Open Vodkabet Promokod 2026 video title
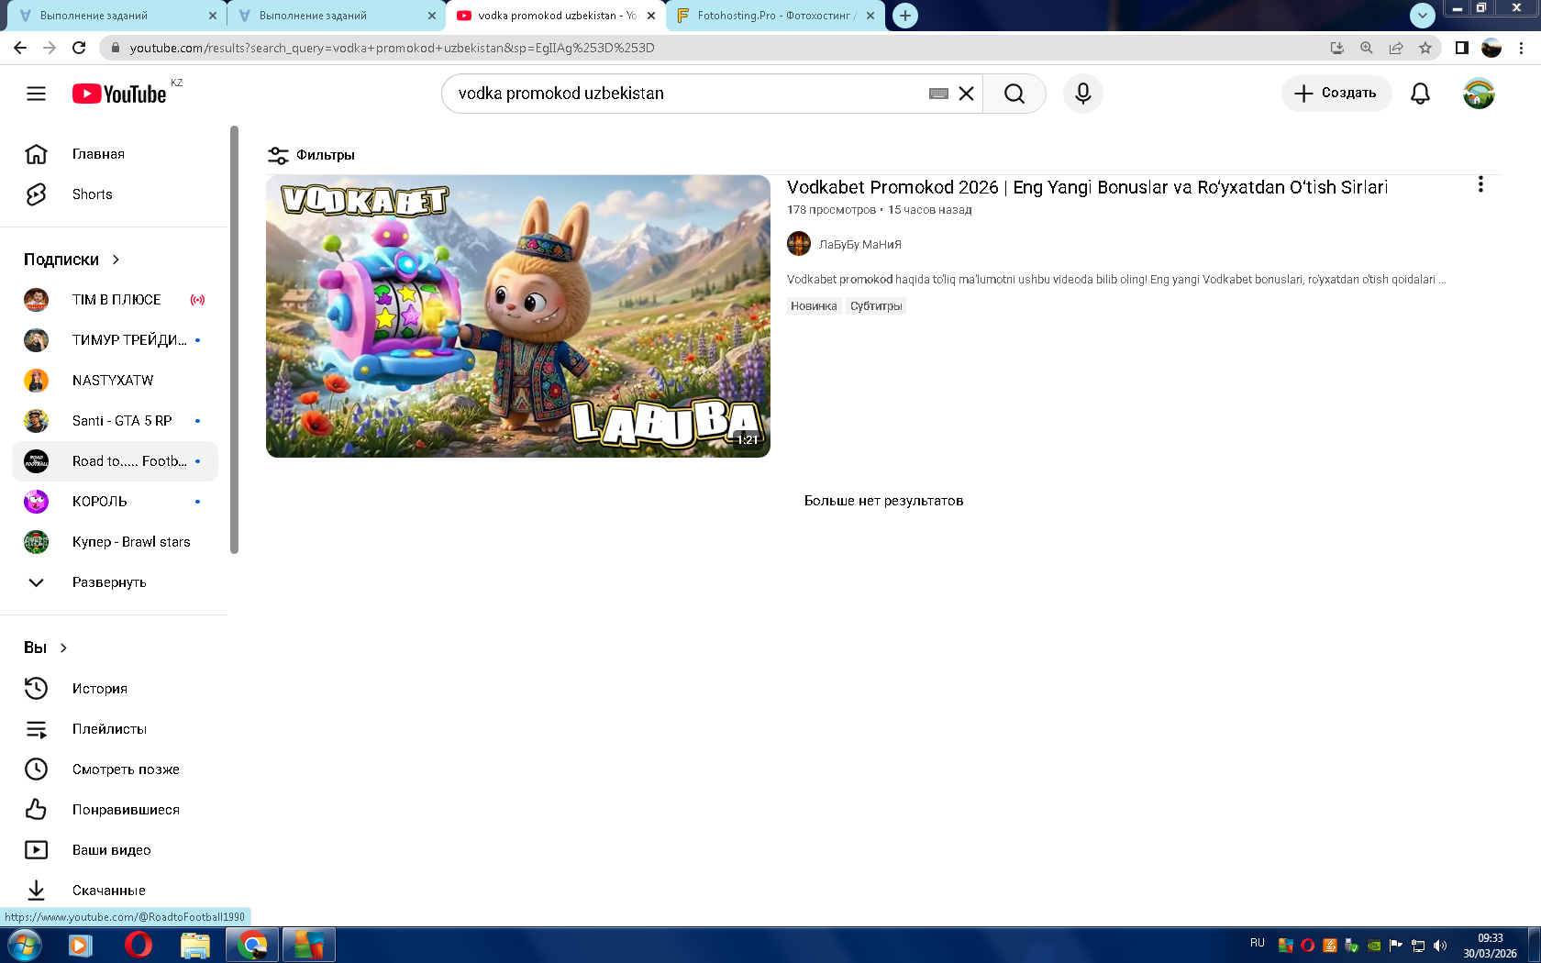Image resolution: width=1541 pixels, height=963 pixels. click(1087, 187)
